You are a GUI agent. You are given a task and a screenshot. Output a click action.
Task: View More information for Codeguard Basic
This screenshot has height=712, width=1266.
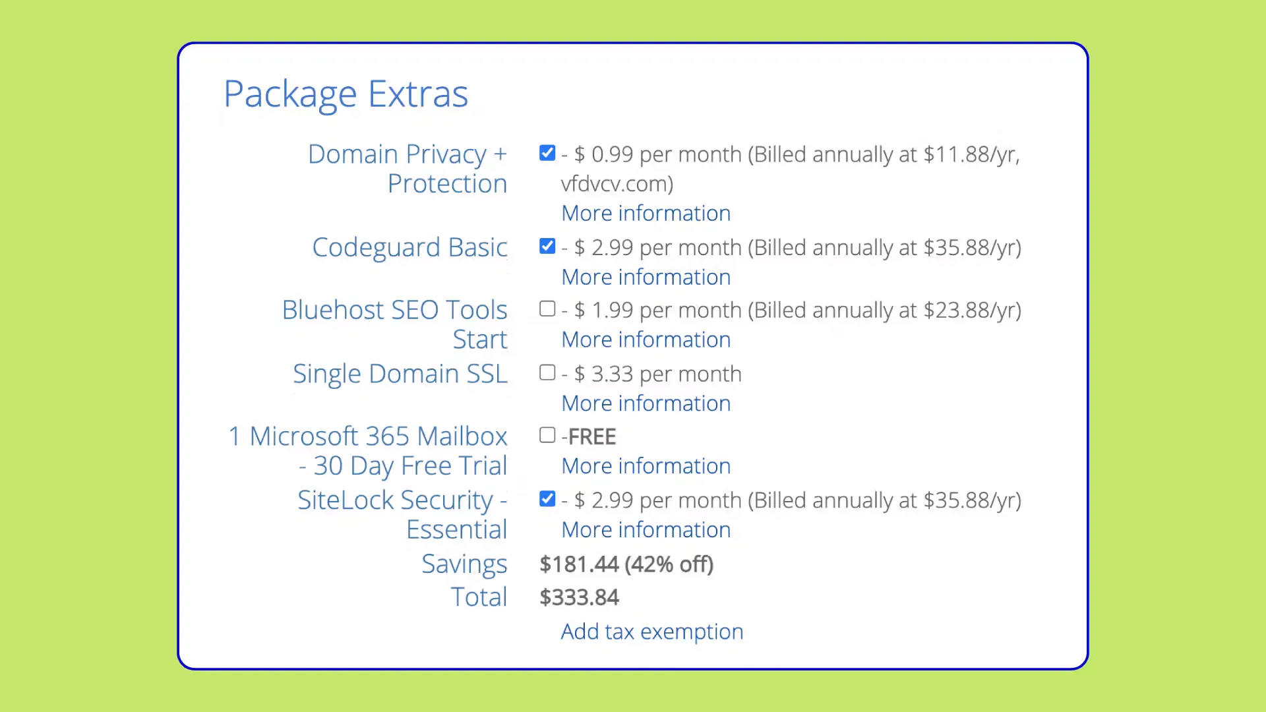coord(646,277)
